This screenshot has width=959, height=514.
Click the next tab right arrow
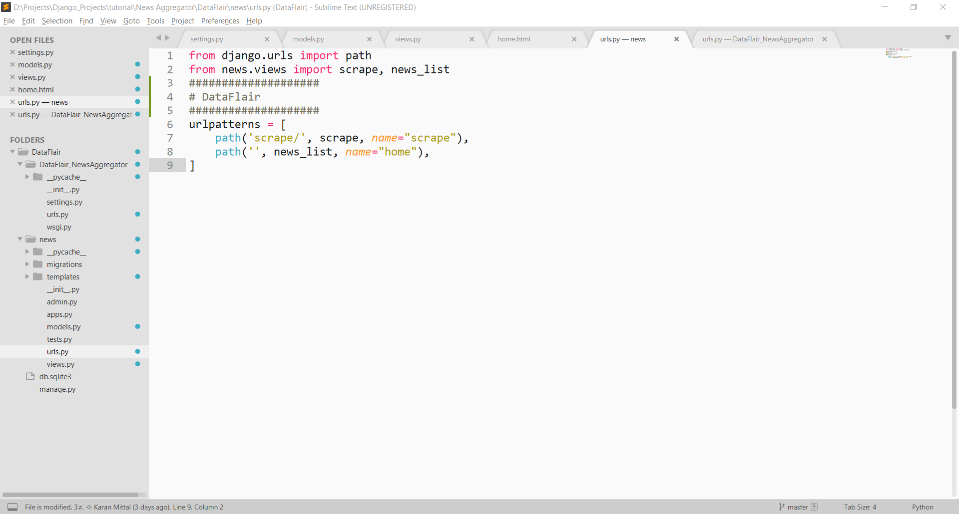pos(167,38)
